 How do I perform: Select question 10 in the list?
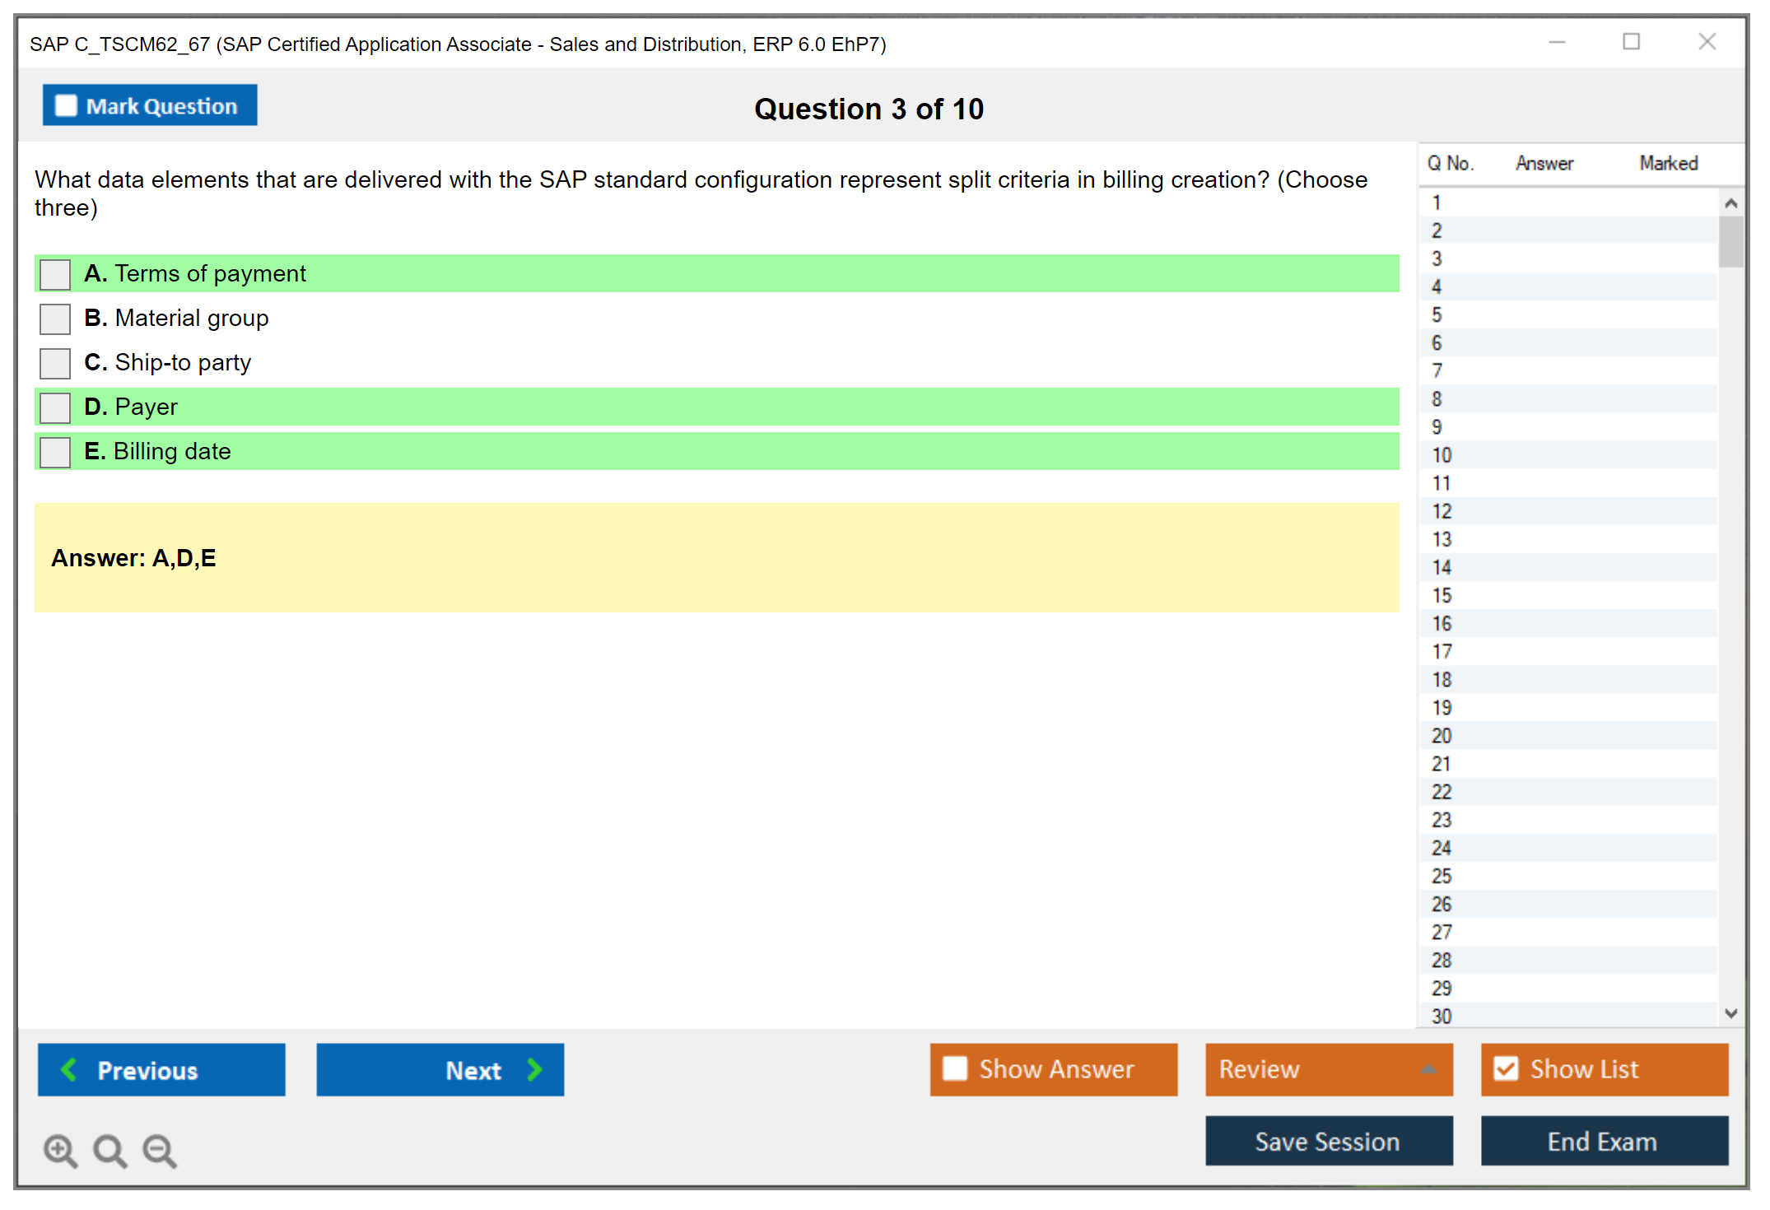[1442, 455]
